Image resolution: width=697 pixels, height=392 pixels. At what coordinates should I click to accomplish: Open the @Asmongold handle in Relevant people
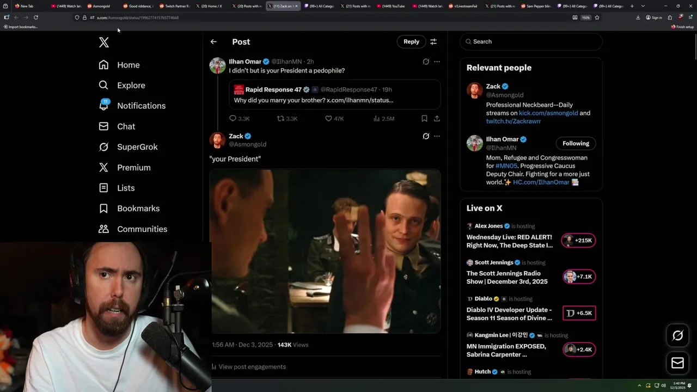[505, 95]
